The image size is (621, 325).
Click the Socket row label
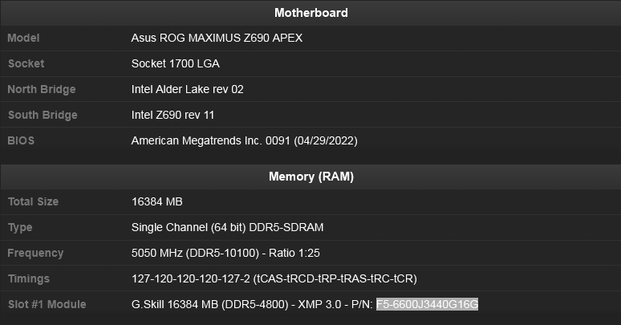point(26,63)
